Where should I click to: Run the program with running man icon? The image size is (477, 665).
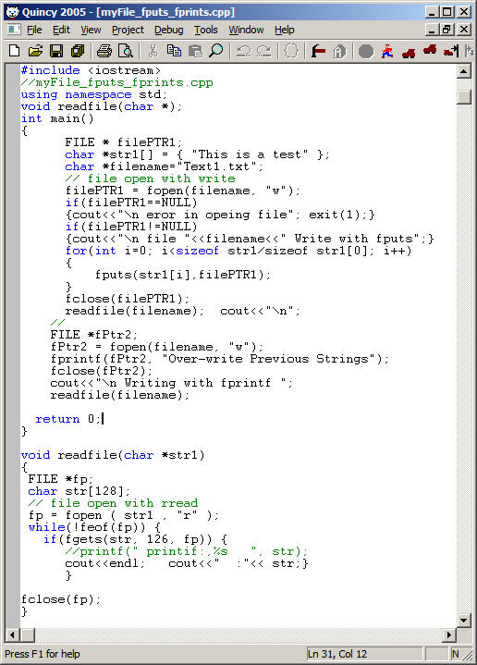[x=386, y=51]
